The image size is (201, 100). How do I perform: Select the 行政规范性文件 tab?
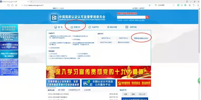(74, 90)
